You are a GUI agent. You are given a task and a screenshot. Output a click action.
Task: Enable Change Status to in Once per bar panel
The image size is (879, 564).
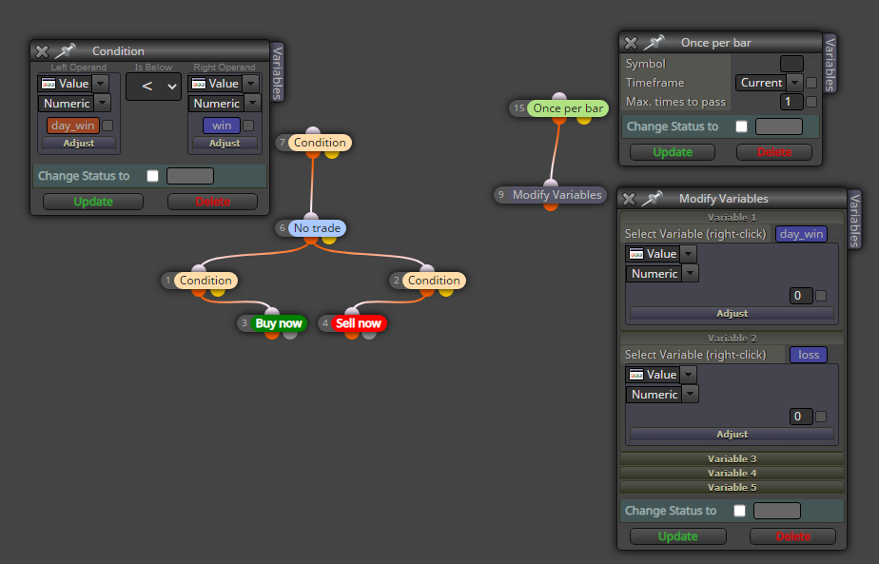pyautogui.click(x=741, y=126)
